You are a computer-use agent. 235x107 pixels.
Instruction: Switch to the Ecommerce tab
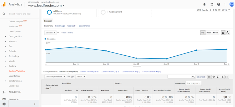point(84,26)
